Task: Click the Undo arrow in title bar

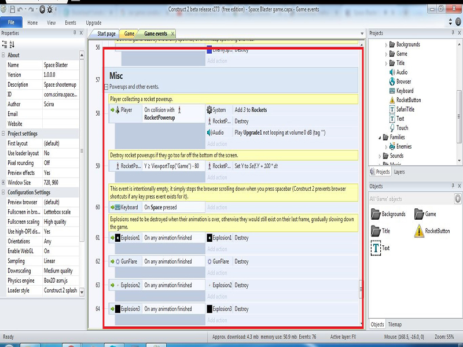Action: coord(20,9)
